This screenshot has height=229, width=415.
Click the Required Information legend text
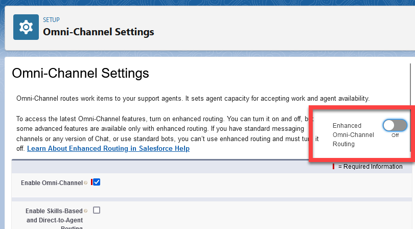370,167
